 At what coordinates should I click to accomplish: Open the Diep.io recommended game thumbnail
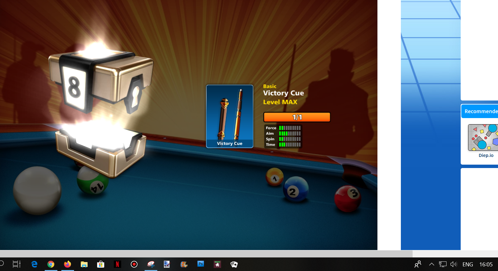pos(483,138)
